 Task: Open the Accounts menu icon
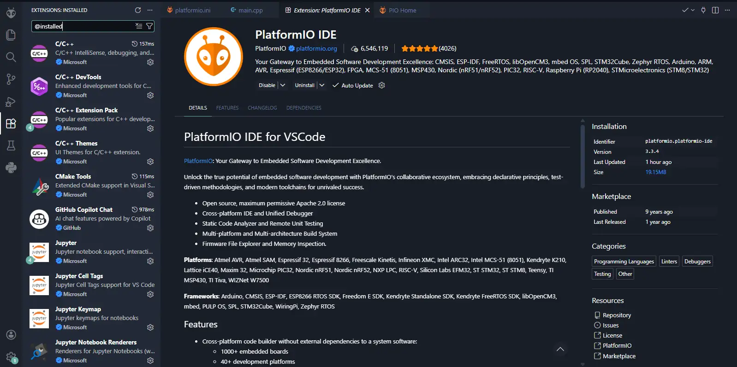click(11, 335)
